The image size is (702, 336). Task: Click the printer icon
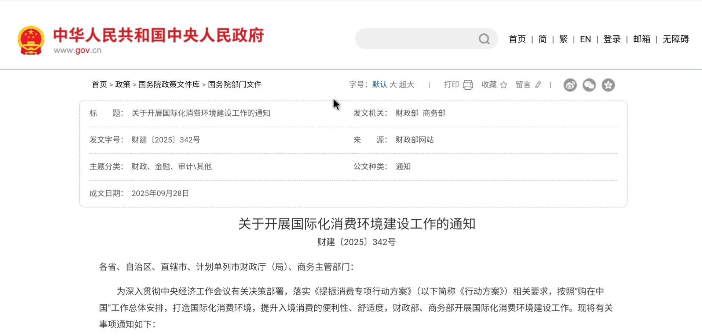(468, 85)
